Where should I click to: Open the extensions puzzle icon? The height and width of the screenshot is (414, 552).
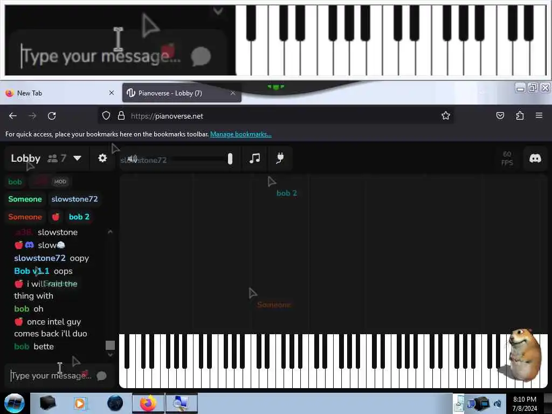(520, 115)
